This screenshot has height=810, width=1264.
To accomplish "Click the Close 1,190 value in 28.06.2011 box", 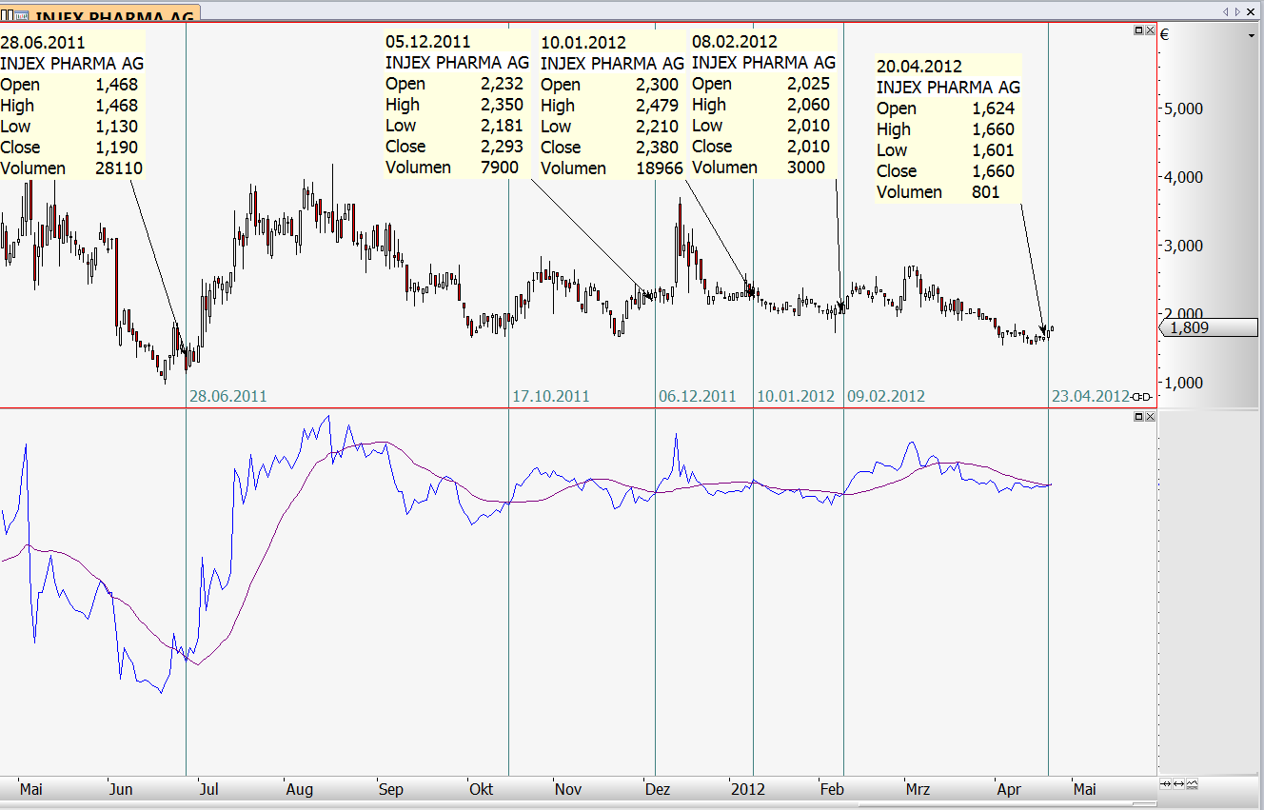I will [x=117, y=148].
